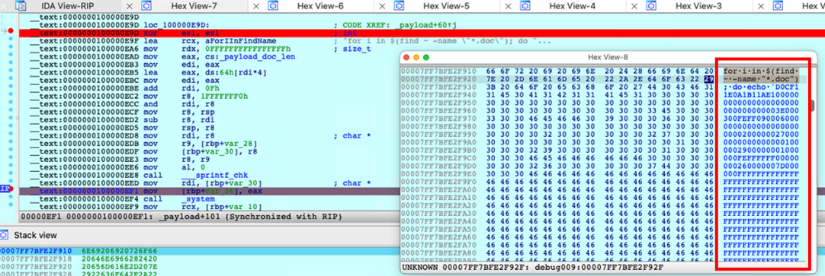Click the Hex View-5 tab icon
The image size is (825, 276).
(400, 6)
